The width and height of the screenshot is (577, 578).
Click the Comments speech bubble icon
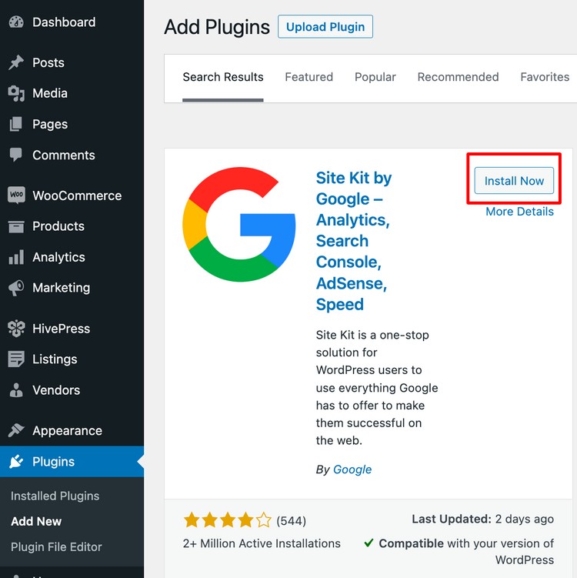16,155
